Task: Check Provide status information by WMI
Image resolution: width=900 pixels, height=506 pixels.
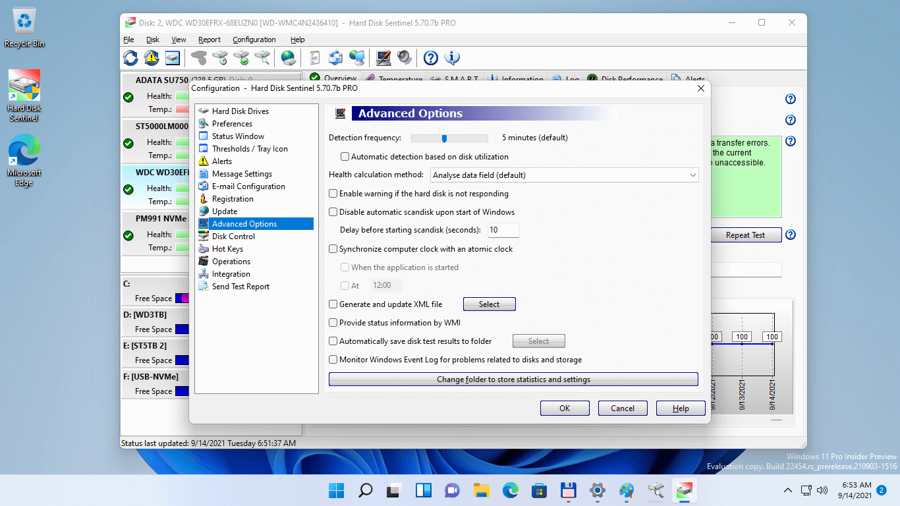Action: click(x=333, y=323)
